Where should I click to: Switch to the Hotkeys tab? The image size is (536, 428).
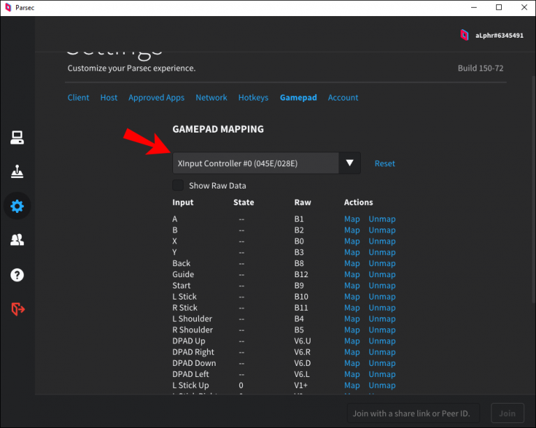tap(253, 98)
